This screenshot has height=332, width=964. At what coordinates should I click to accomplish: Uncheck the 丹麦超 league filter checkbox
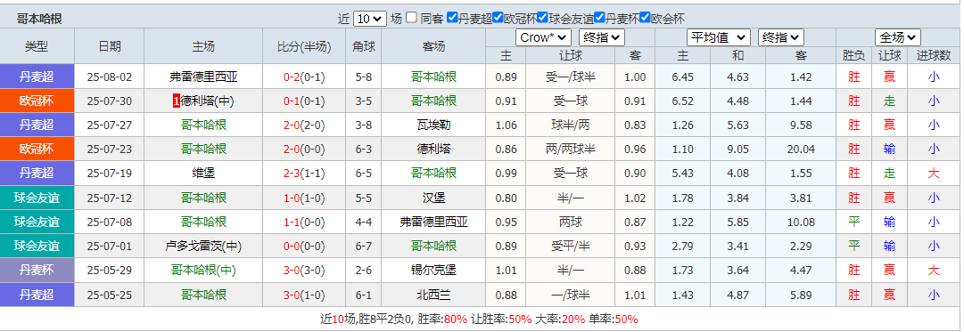tap(452, 18)
